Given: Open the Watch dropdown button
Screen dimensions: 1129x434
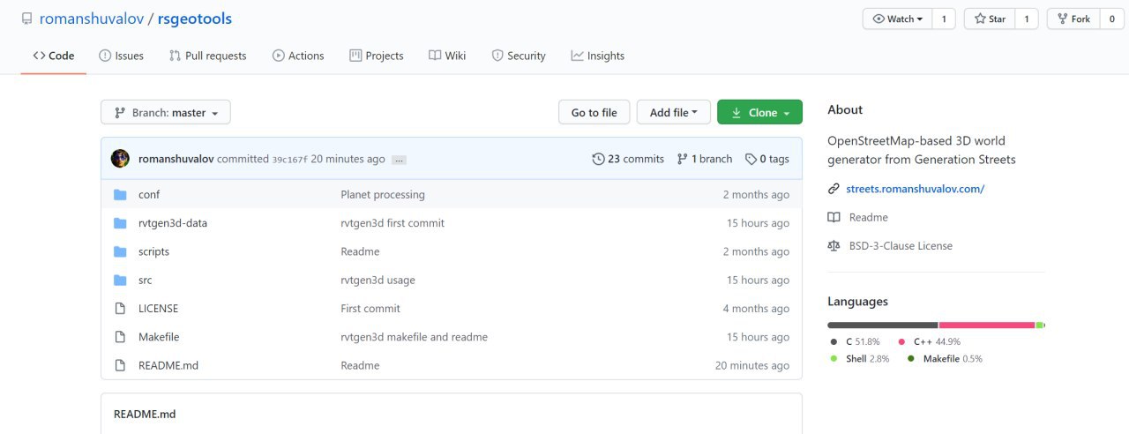Looking at the screenshot, I should (897, 19).
